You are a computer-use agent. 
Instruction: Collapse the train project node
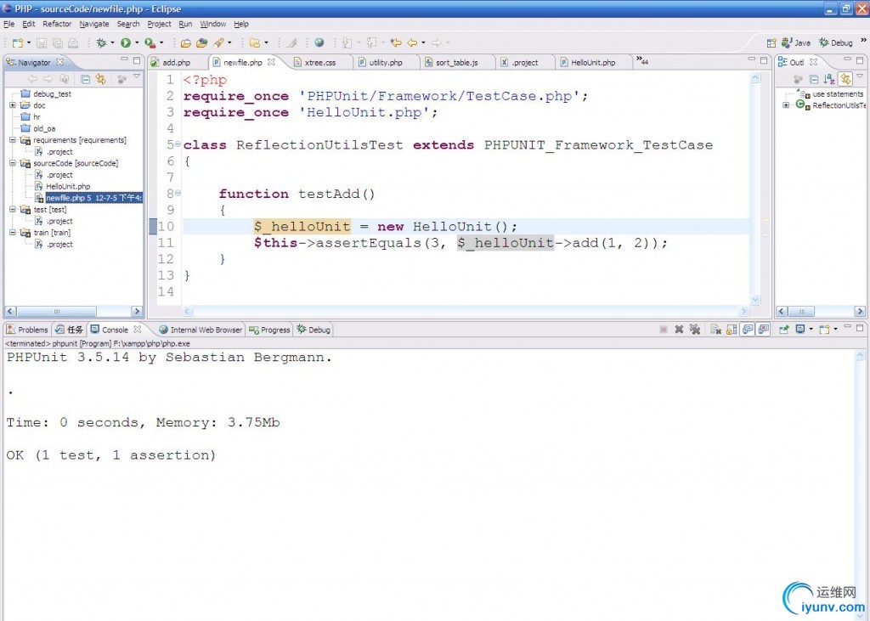point(13,233)
